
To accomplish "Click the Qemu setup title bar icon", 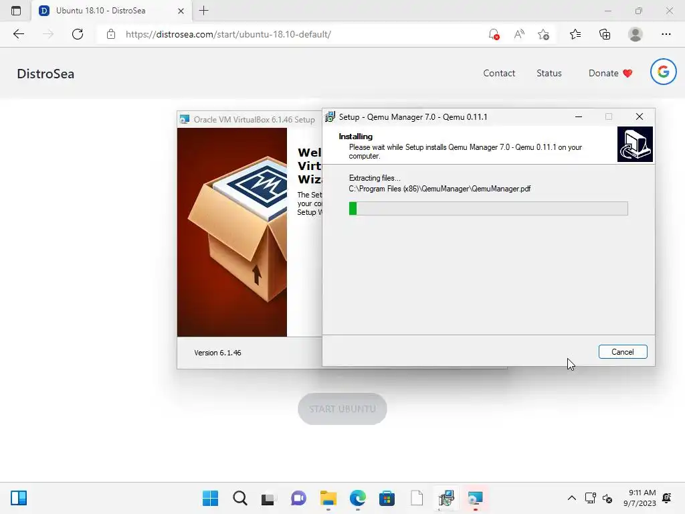I will 330,116.
